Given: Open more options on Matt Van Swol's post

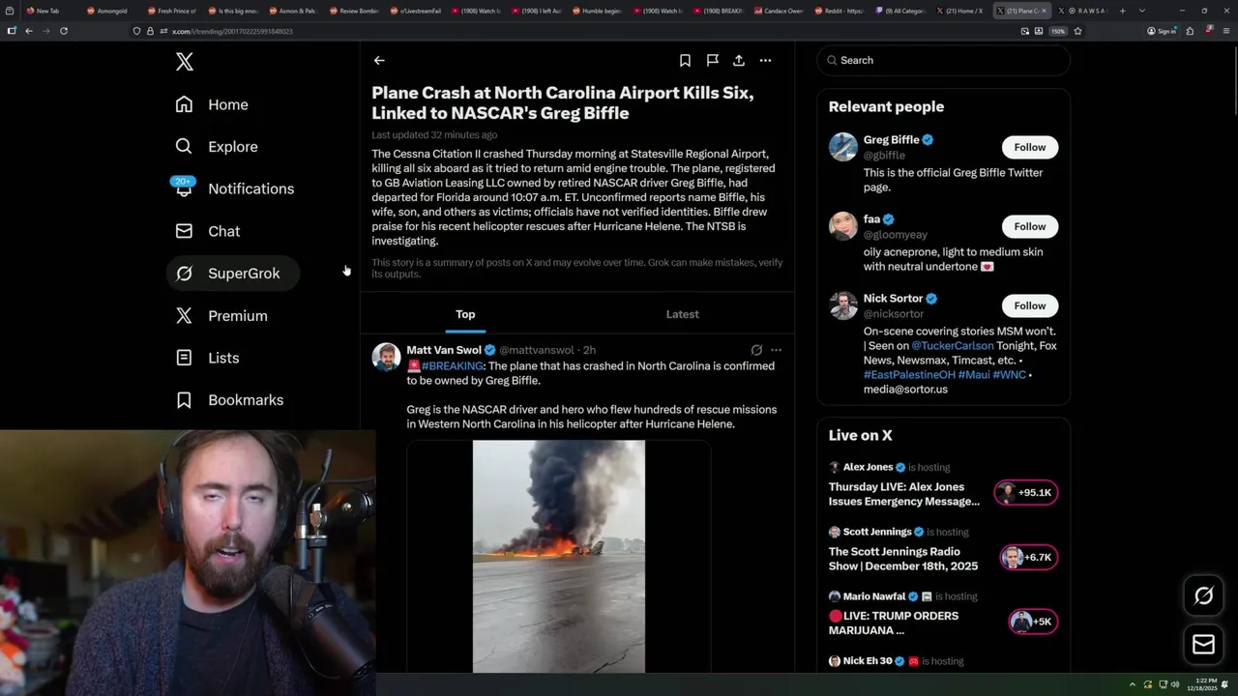Looking at the screenshot, I should (x=776, y=350).
